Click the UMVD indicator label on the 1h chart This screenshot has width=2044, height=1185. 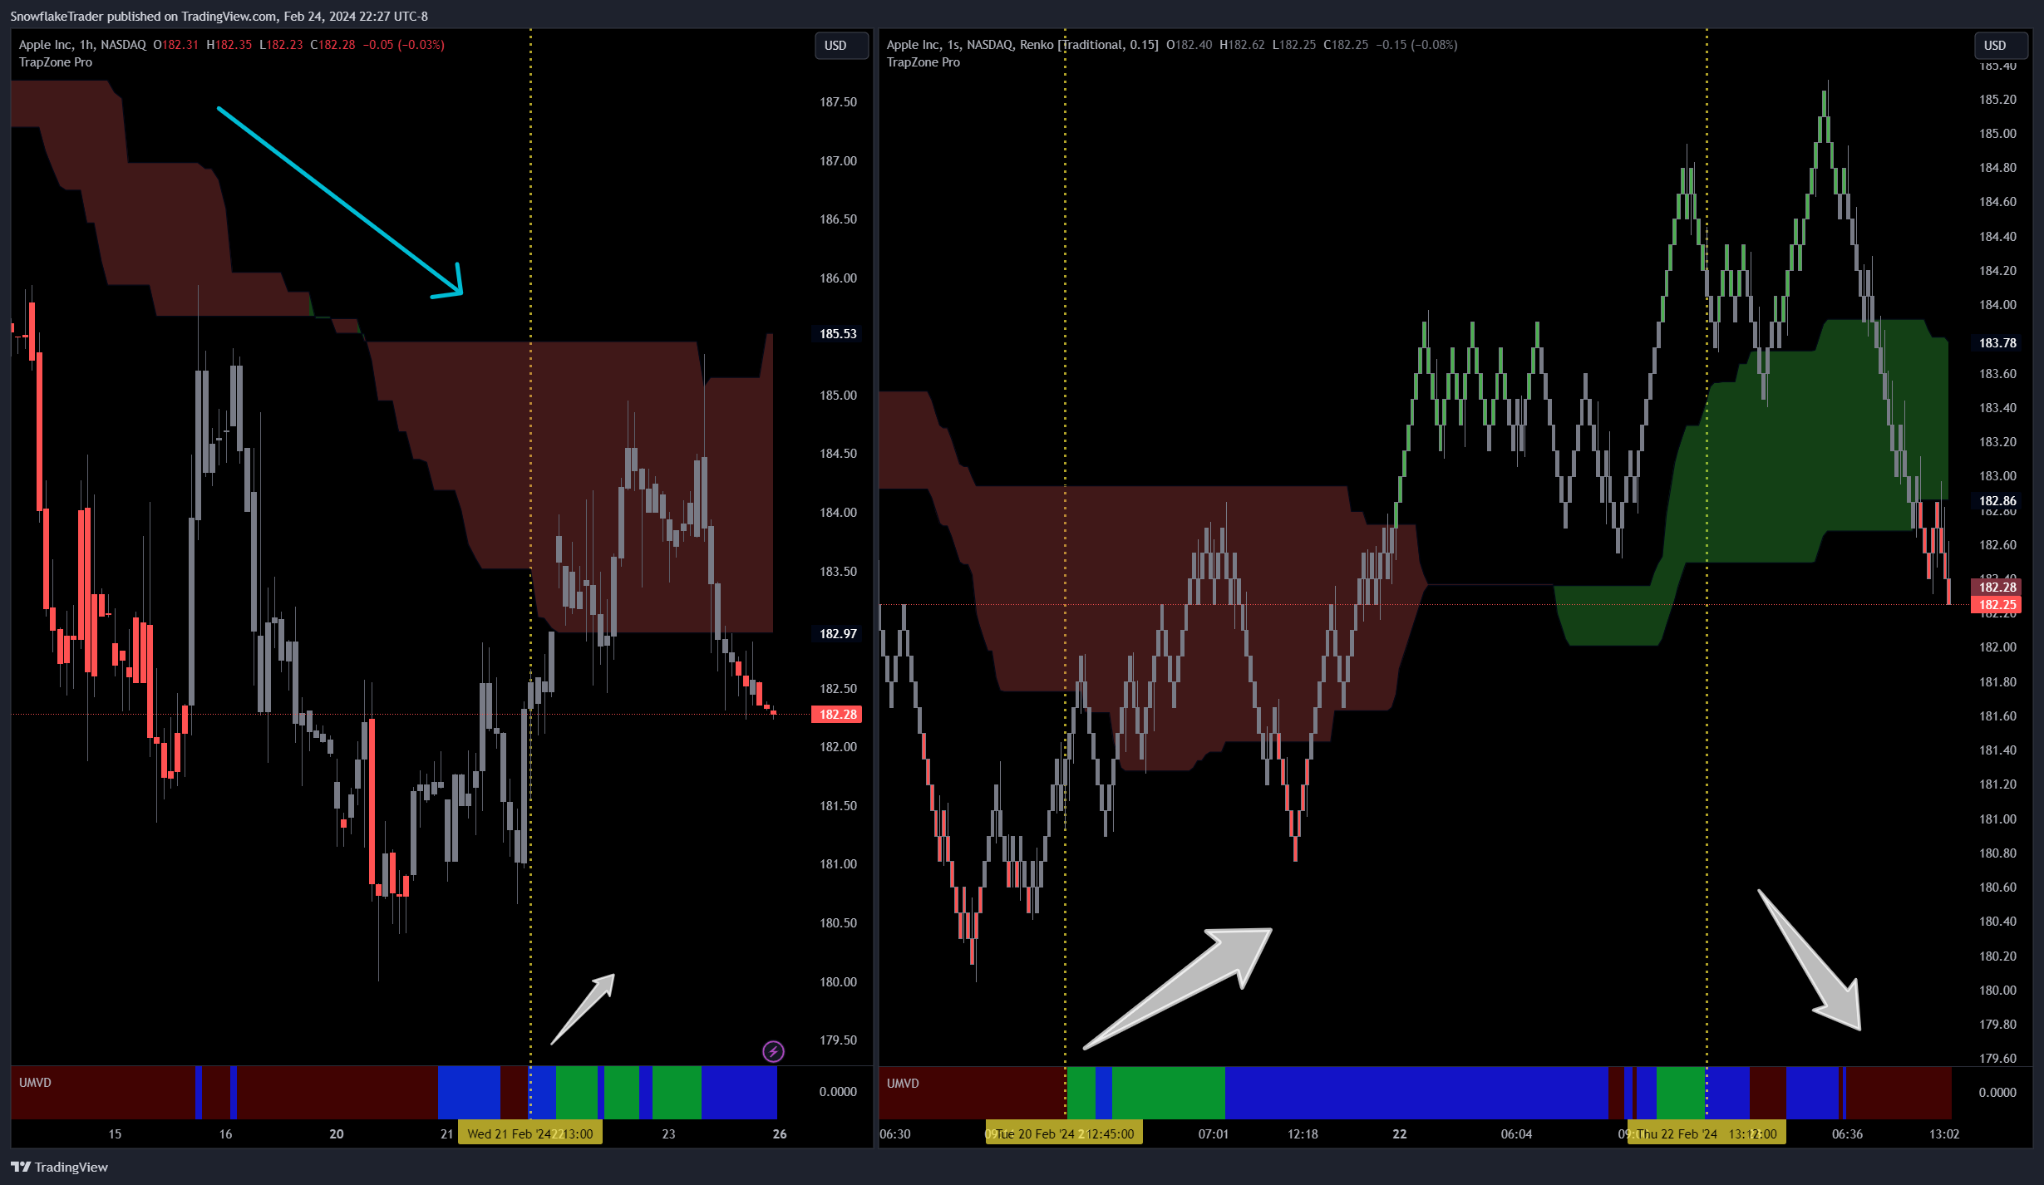pyautogui.click(x=35, y=1082)
